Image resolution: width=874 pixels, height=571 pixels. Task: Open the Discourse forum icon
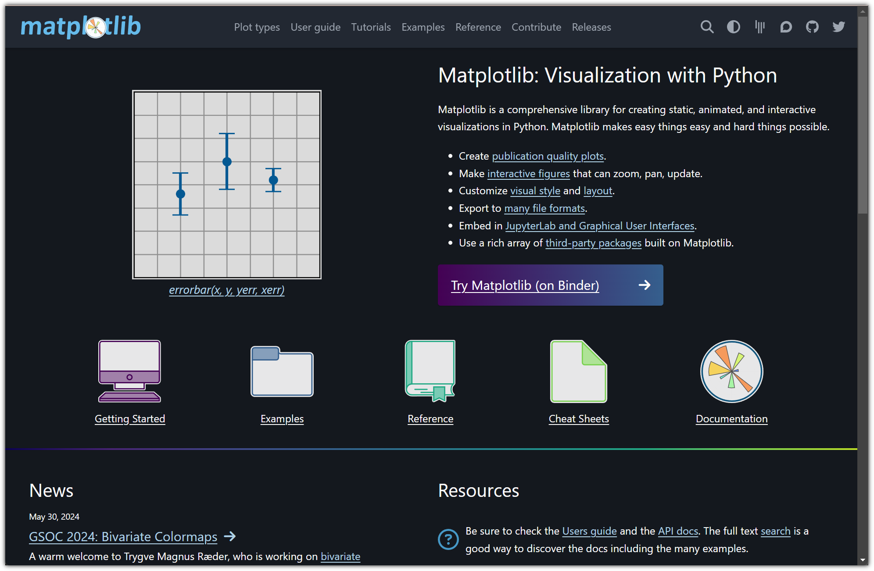(786, 27)
